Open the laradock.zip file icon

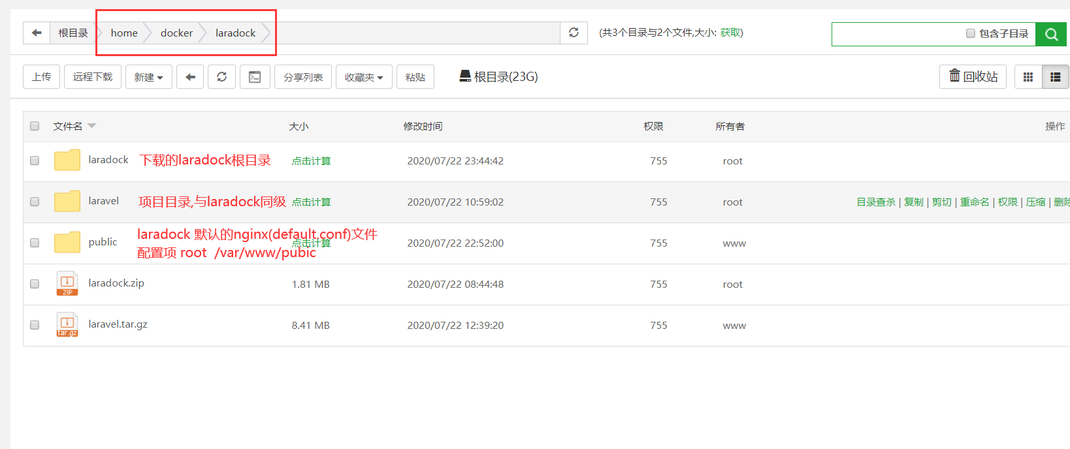[x=67, y=284]
